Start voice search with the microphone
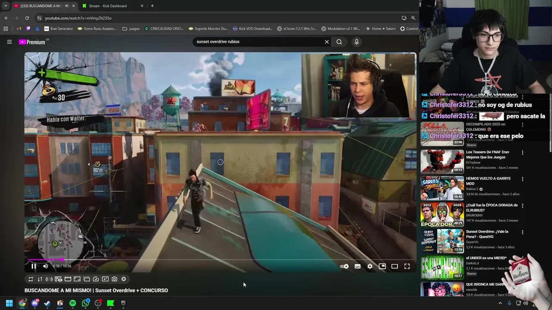 (357, 42)
